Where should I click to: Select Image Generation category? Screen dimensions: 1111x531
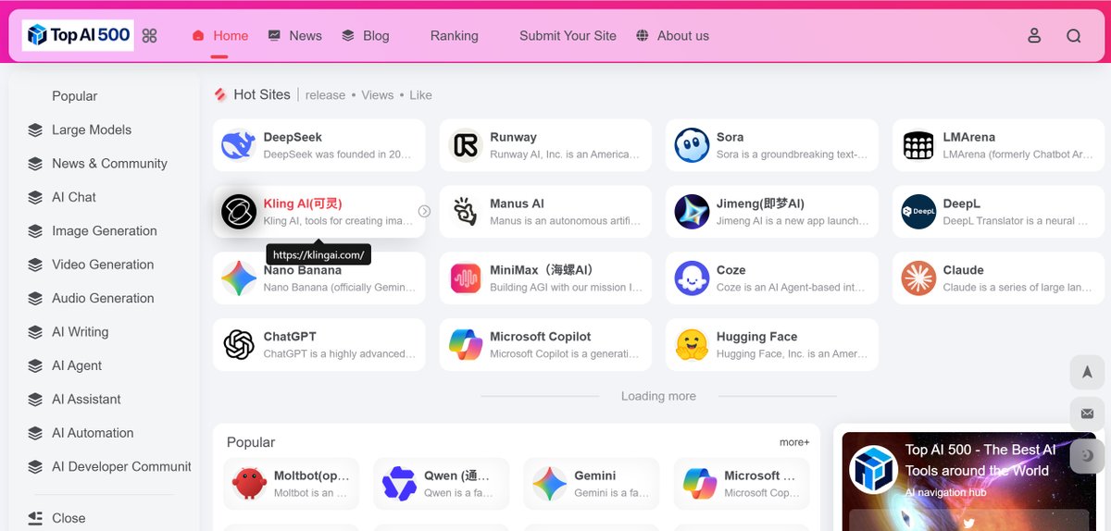(x=93, y=231)
